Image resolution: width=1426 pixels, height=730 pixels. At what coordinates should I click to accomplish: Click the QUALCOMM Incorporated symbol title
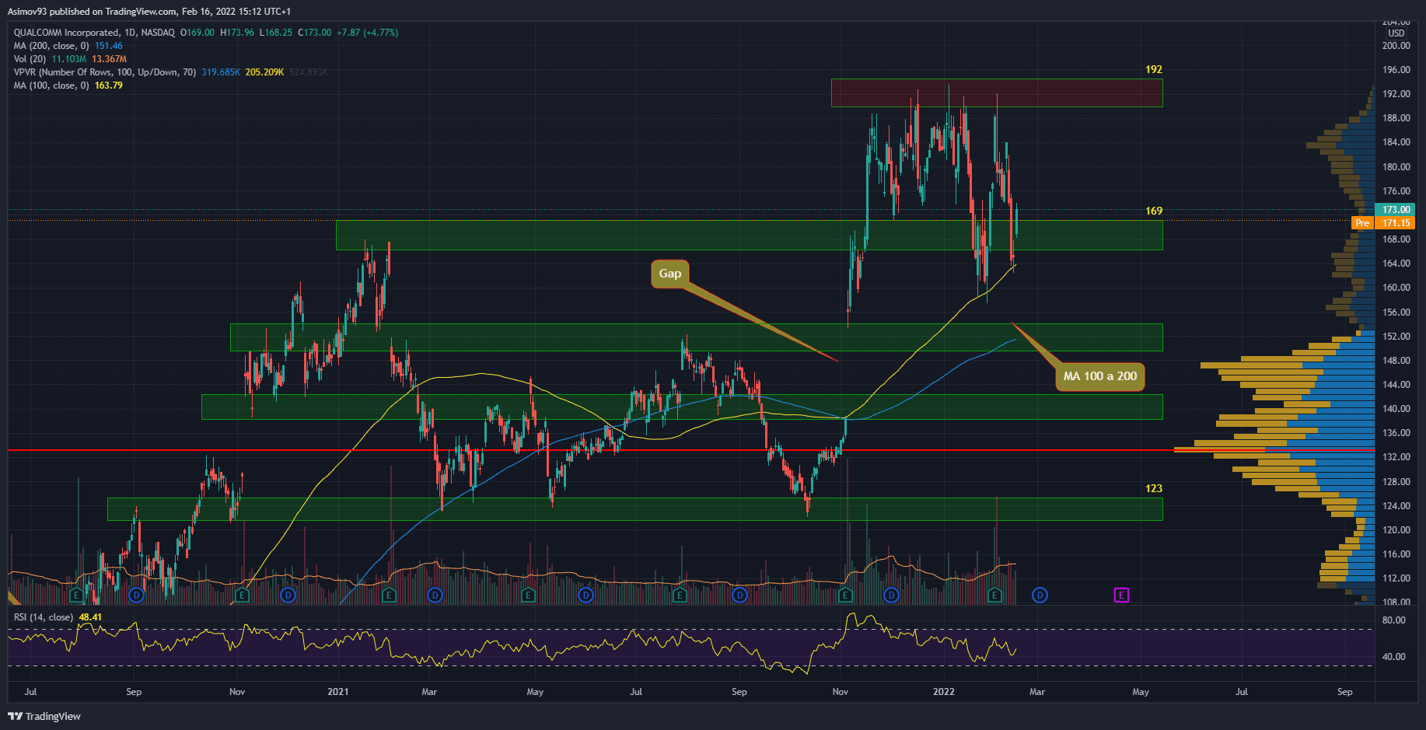[66, 33]
